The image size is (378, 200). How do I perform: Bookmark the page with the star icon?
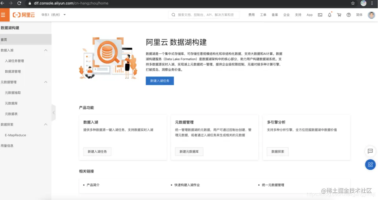(x=353, y=3)
